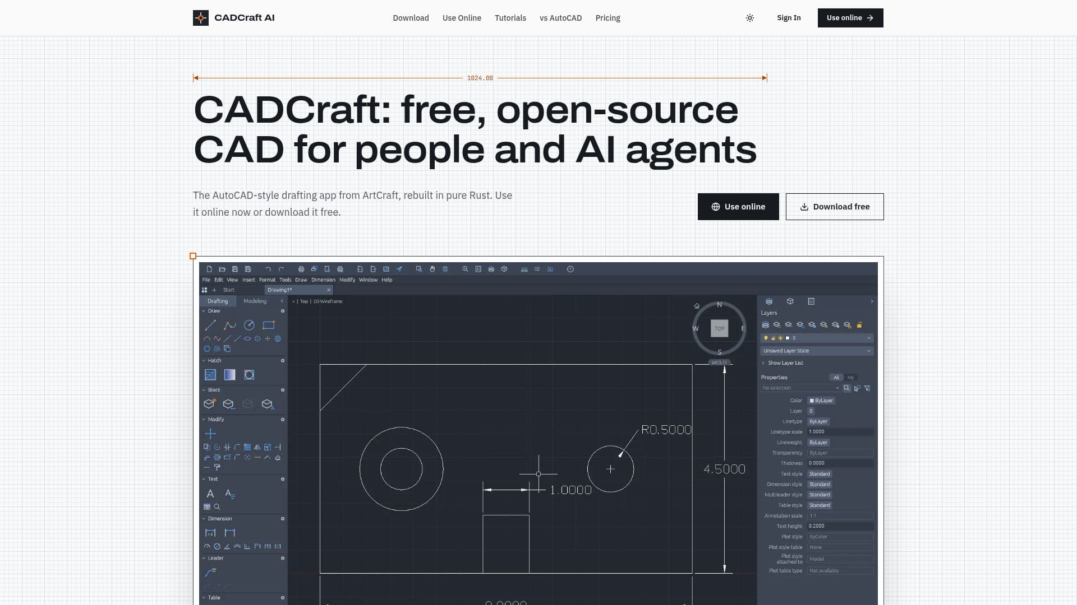Select the Multileader tool under Leader
The height and width of the screenshot is (605, 1077).
click(210, 573)
